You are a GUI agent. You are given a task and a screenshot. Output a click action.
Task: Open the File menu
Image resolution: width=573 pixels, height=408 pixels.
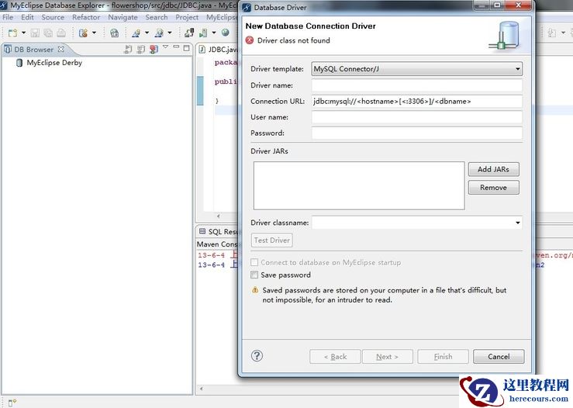click(8, 17)
